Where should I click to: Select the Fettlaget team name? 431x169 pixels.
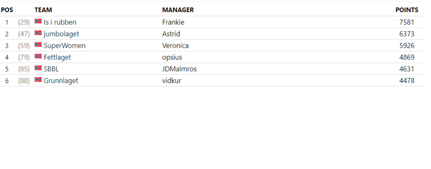click(x=57, y=57)
